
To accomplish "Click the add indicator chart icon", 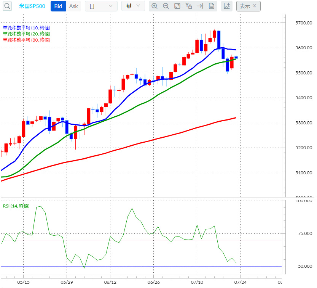I will (x=227, y=6).
